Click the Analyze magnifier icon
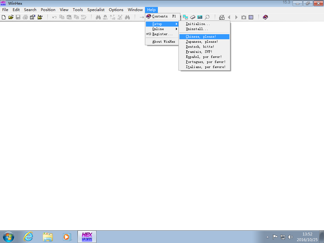The height and width of the screenshot is (243, 324). coord(207,17)
